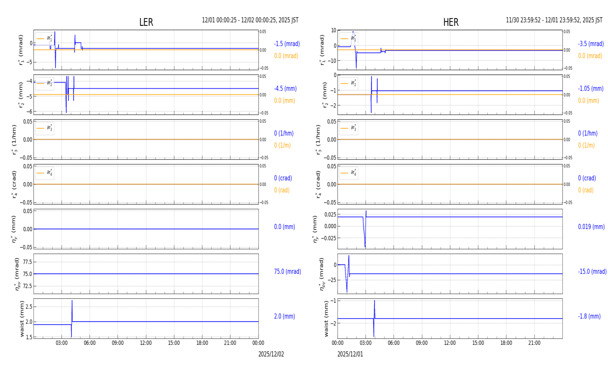Image resolution: width=608 pixels, height=372 pixels.
Task: Click the HER ηy* (mm) axis label
Action: 315,229
